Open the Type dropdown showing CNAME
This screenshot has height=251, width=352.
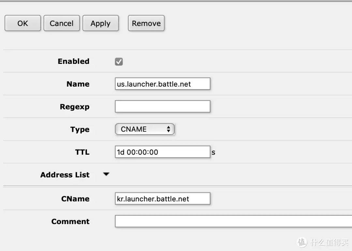point(145,129)
